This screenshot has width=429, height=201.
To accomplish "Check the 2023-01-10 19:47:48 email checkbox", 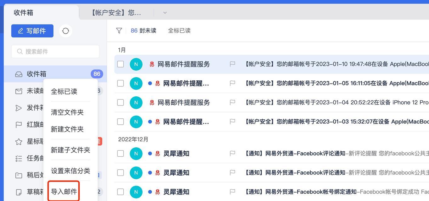I will (120, 64).
